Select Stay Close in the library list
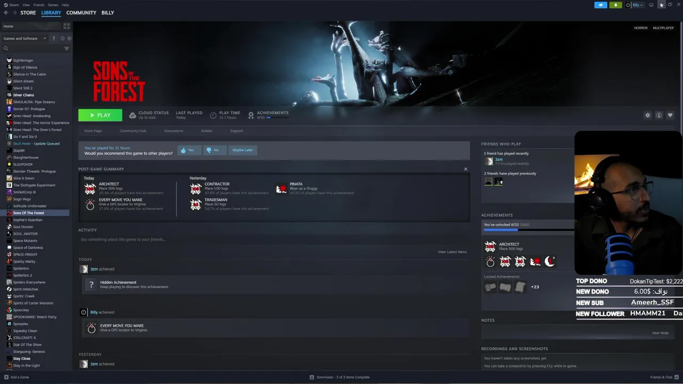 22,358
